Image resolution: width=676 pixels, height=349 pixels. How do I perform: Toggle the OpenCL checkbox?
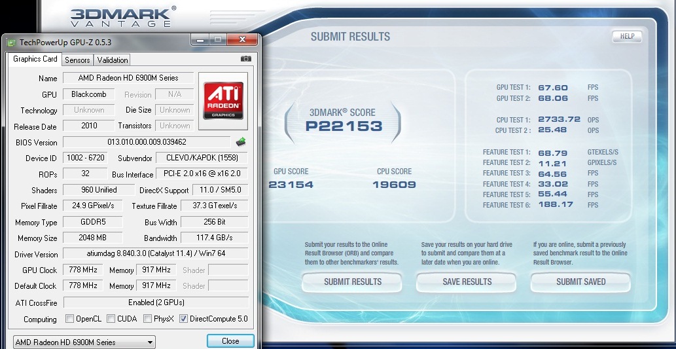tap(69, 319)
